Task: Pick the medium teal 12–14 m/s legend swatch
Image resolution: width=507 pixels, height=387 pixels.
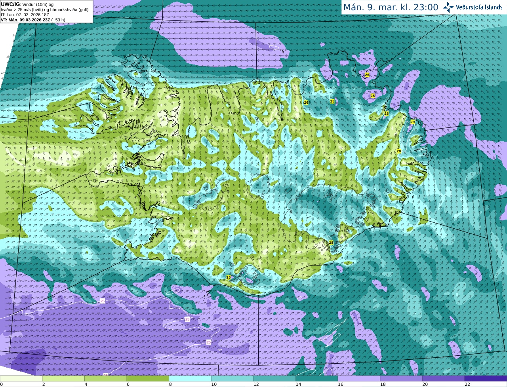Action: pos(274,378)
